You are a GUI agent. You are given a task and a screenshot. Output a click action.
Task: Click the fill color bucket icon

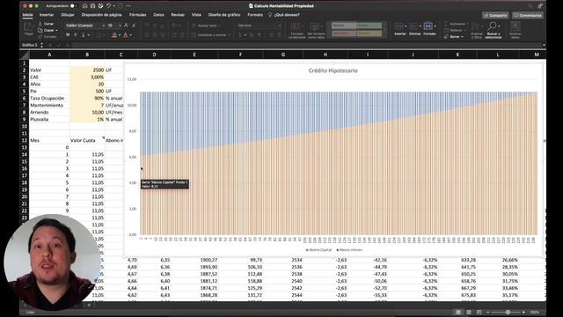(114, 35)
